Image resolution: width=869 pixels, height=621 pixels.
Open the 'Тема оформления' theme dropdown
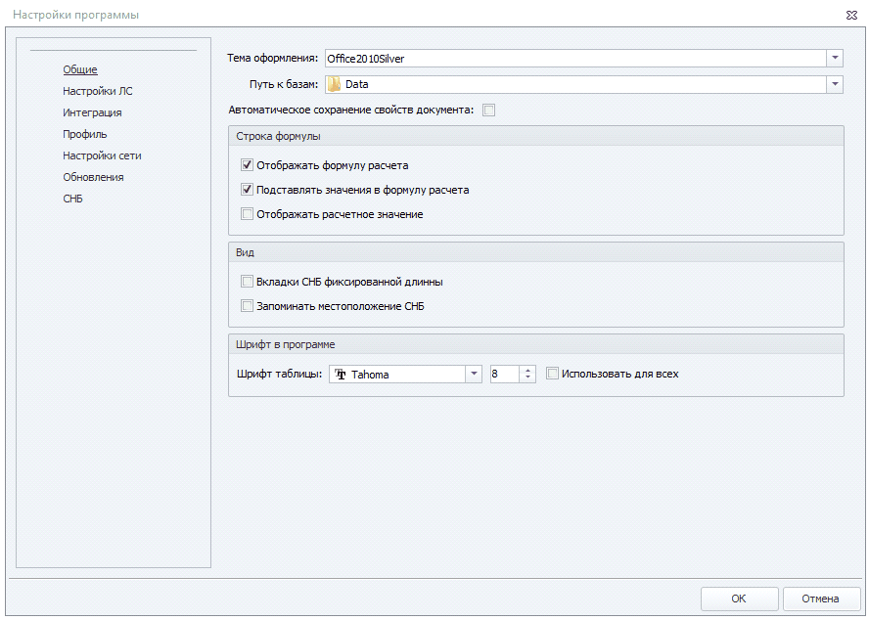click(834, 59)
